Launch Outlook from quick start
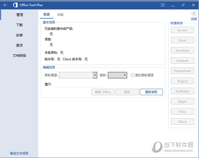 click(x=182, y=60)
